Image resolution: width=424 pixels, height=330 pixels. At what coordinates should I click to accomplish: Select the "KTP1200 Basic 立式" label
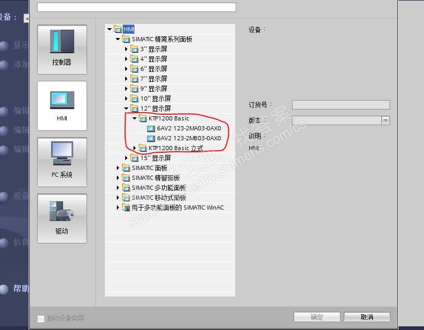click(176, 148)
